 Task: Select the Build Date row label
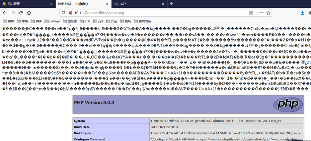(111, 127)
